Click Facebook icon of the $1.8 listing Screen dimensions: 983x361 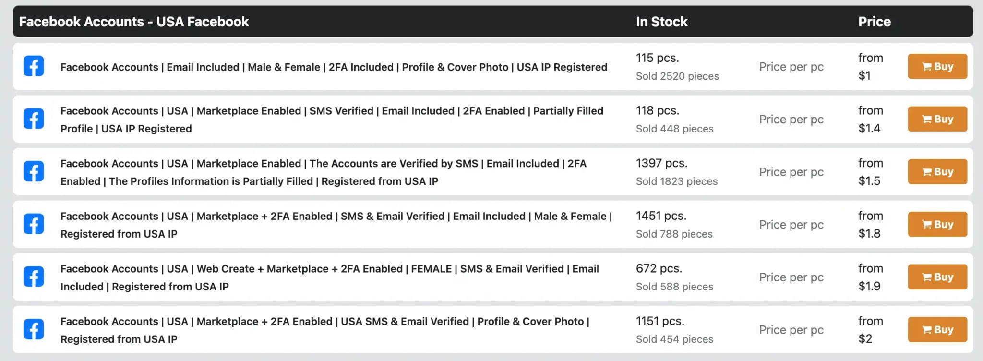(34, 224)
